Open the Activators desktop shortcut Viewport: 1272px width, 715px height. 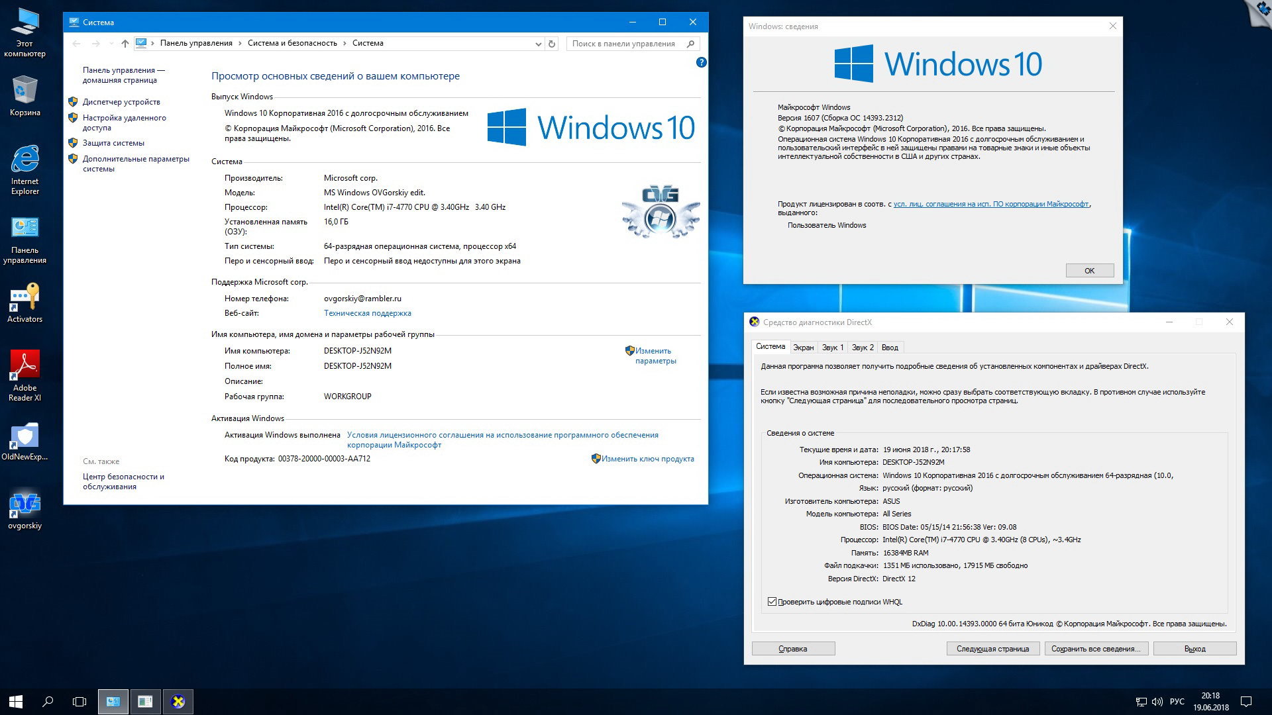point(25,303)
